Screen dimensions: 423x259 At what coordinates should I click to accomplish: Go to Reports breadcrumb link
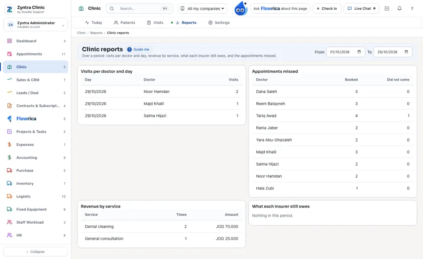(96, 33)
